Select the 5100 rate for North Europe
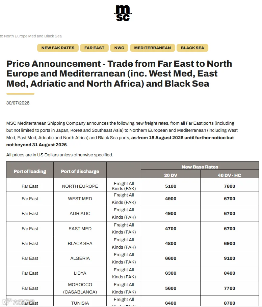 click(171, 186)
